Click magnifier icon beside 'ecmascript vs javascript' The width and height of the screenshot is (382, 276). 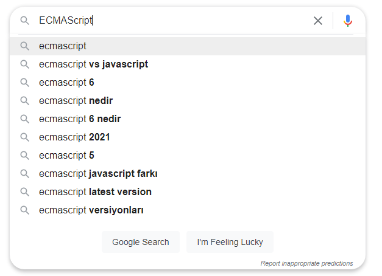24,64
